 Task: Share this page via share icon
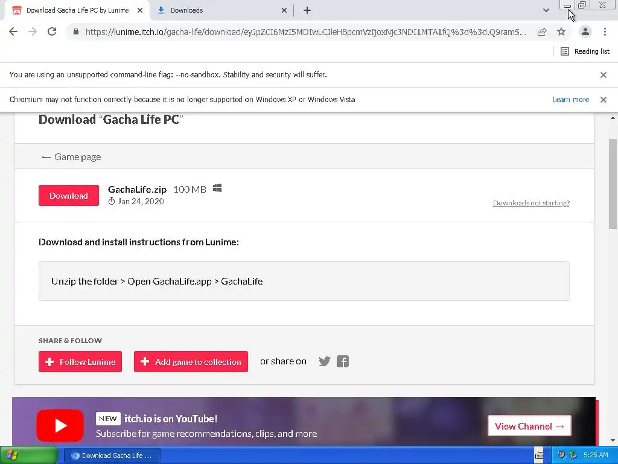coord(542,31)
